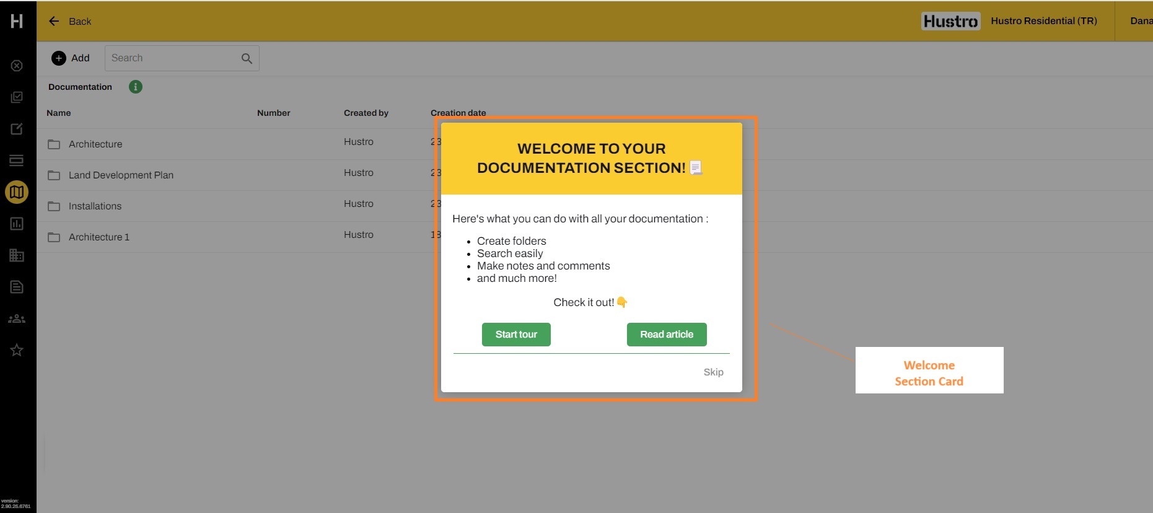Go Back using the header arrow
The height and width of the screenshot is (513, 1153).
click(x=55, y=21)
